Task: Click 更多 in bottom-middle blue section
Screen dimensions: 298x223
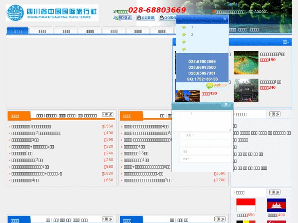Action: point(220,219)
